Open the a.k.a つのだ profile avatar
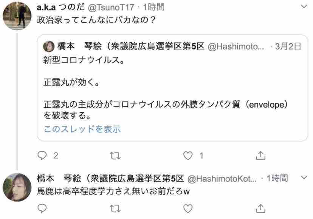 (x=17, y=16)
